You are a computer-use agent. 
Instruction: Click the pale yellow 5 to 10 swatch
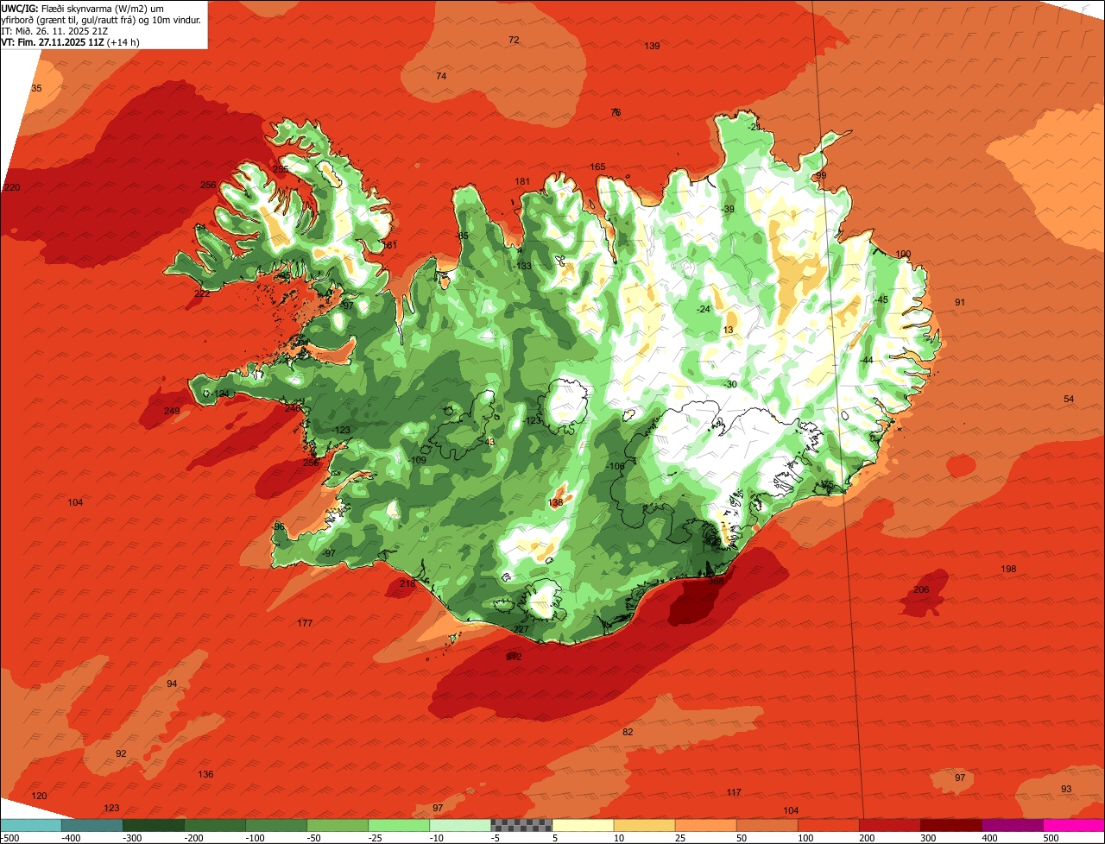[x=583, y=825]
